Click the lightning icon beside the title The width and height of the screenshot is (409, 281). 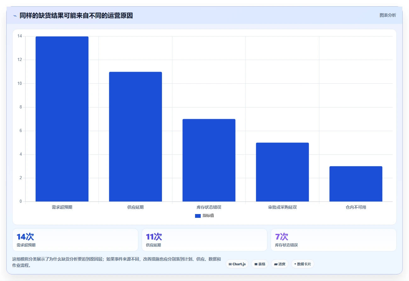pos(15,16)
